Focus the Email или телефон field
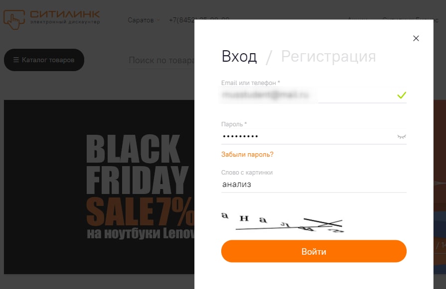The image size is (446, 289). (x=314, y=95)
